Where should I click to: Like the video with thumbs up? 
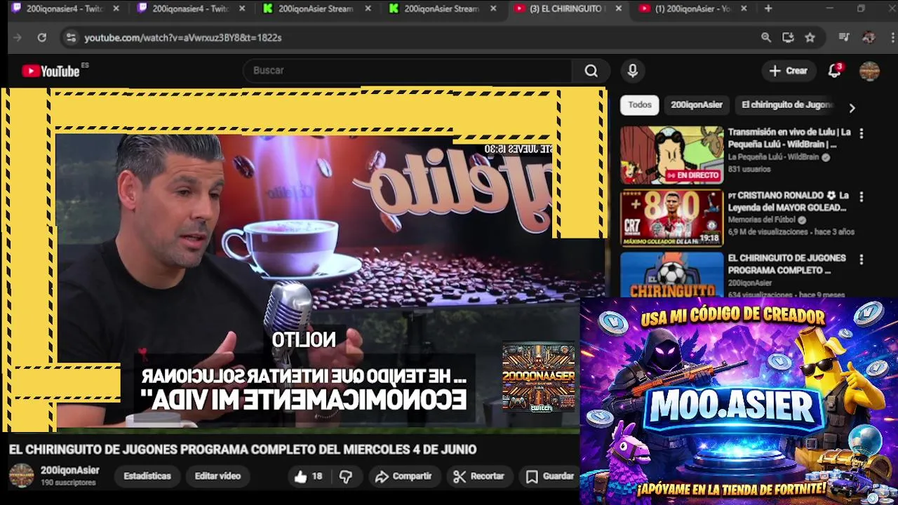(307, 476)
